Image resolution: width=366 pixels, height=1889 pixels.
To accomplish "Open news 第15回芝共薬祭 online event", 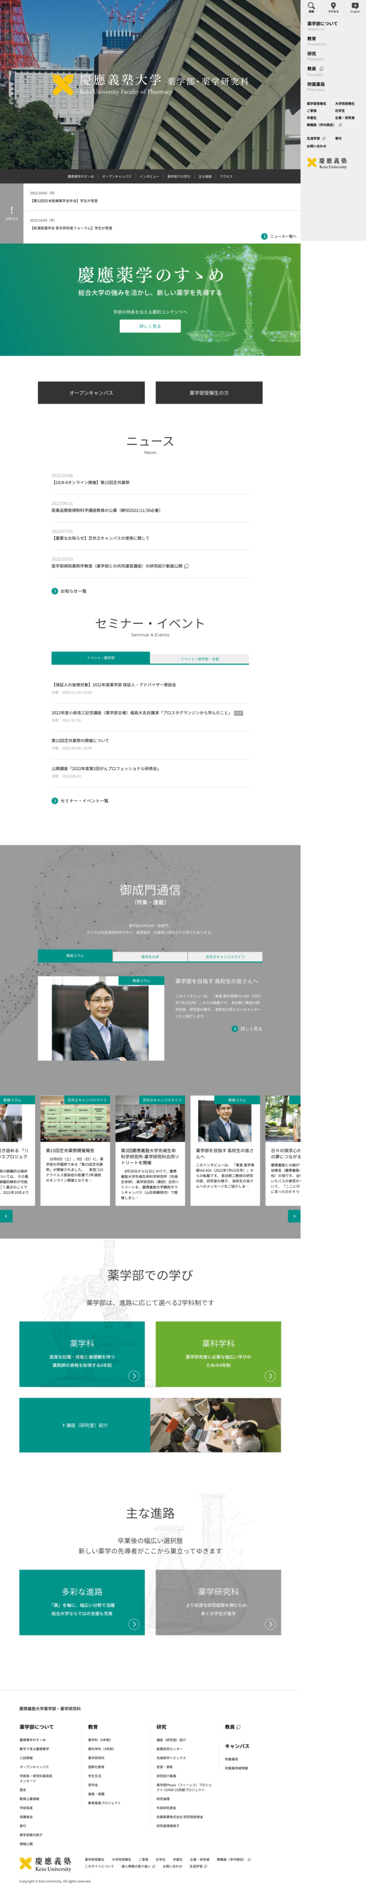I will 91,483.
